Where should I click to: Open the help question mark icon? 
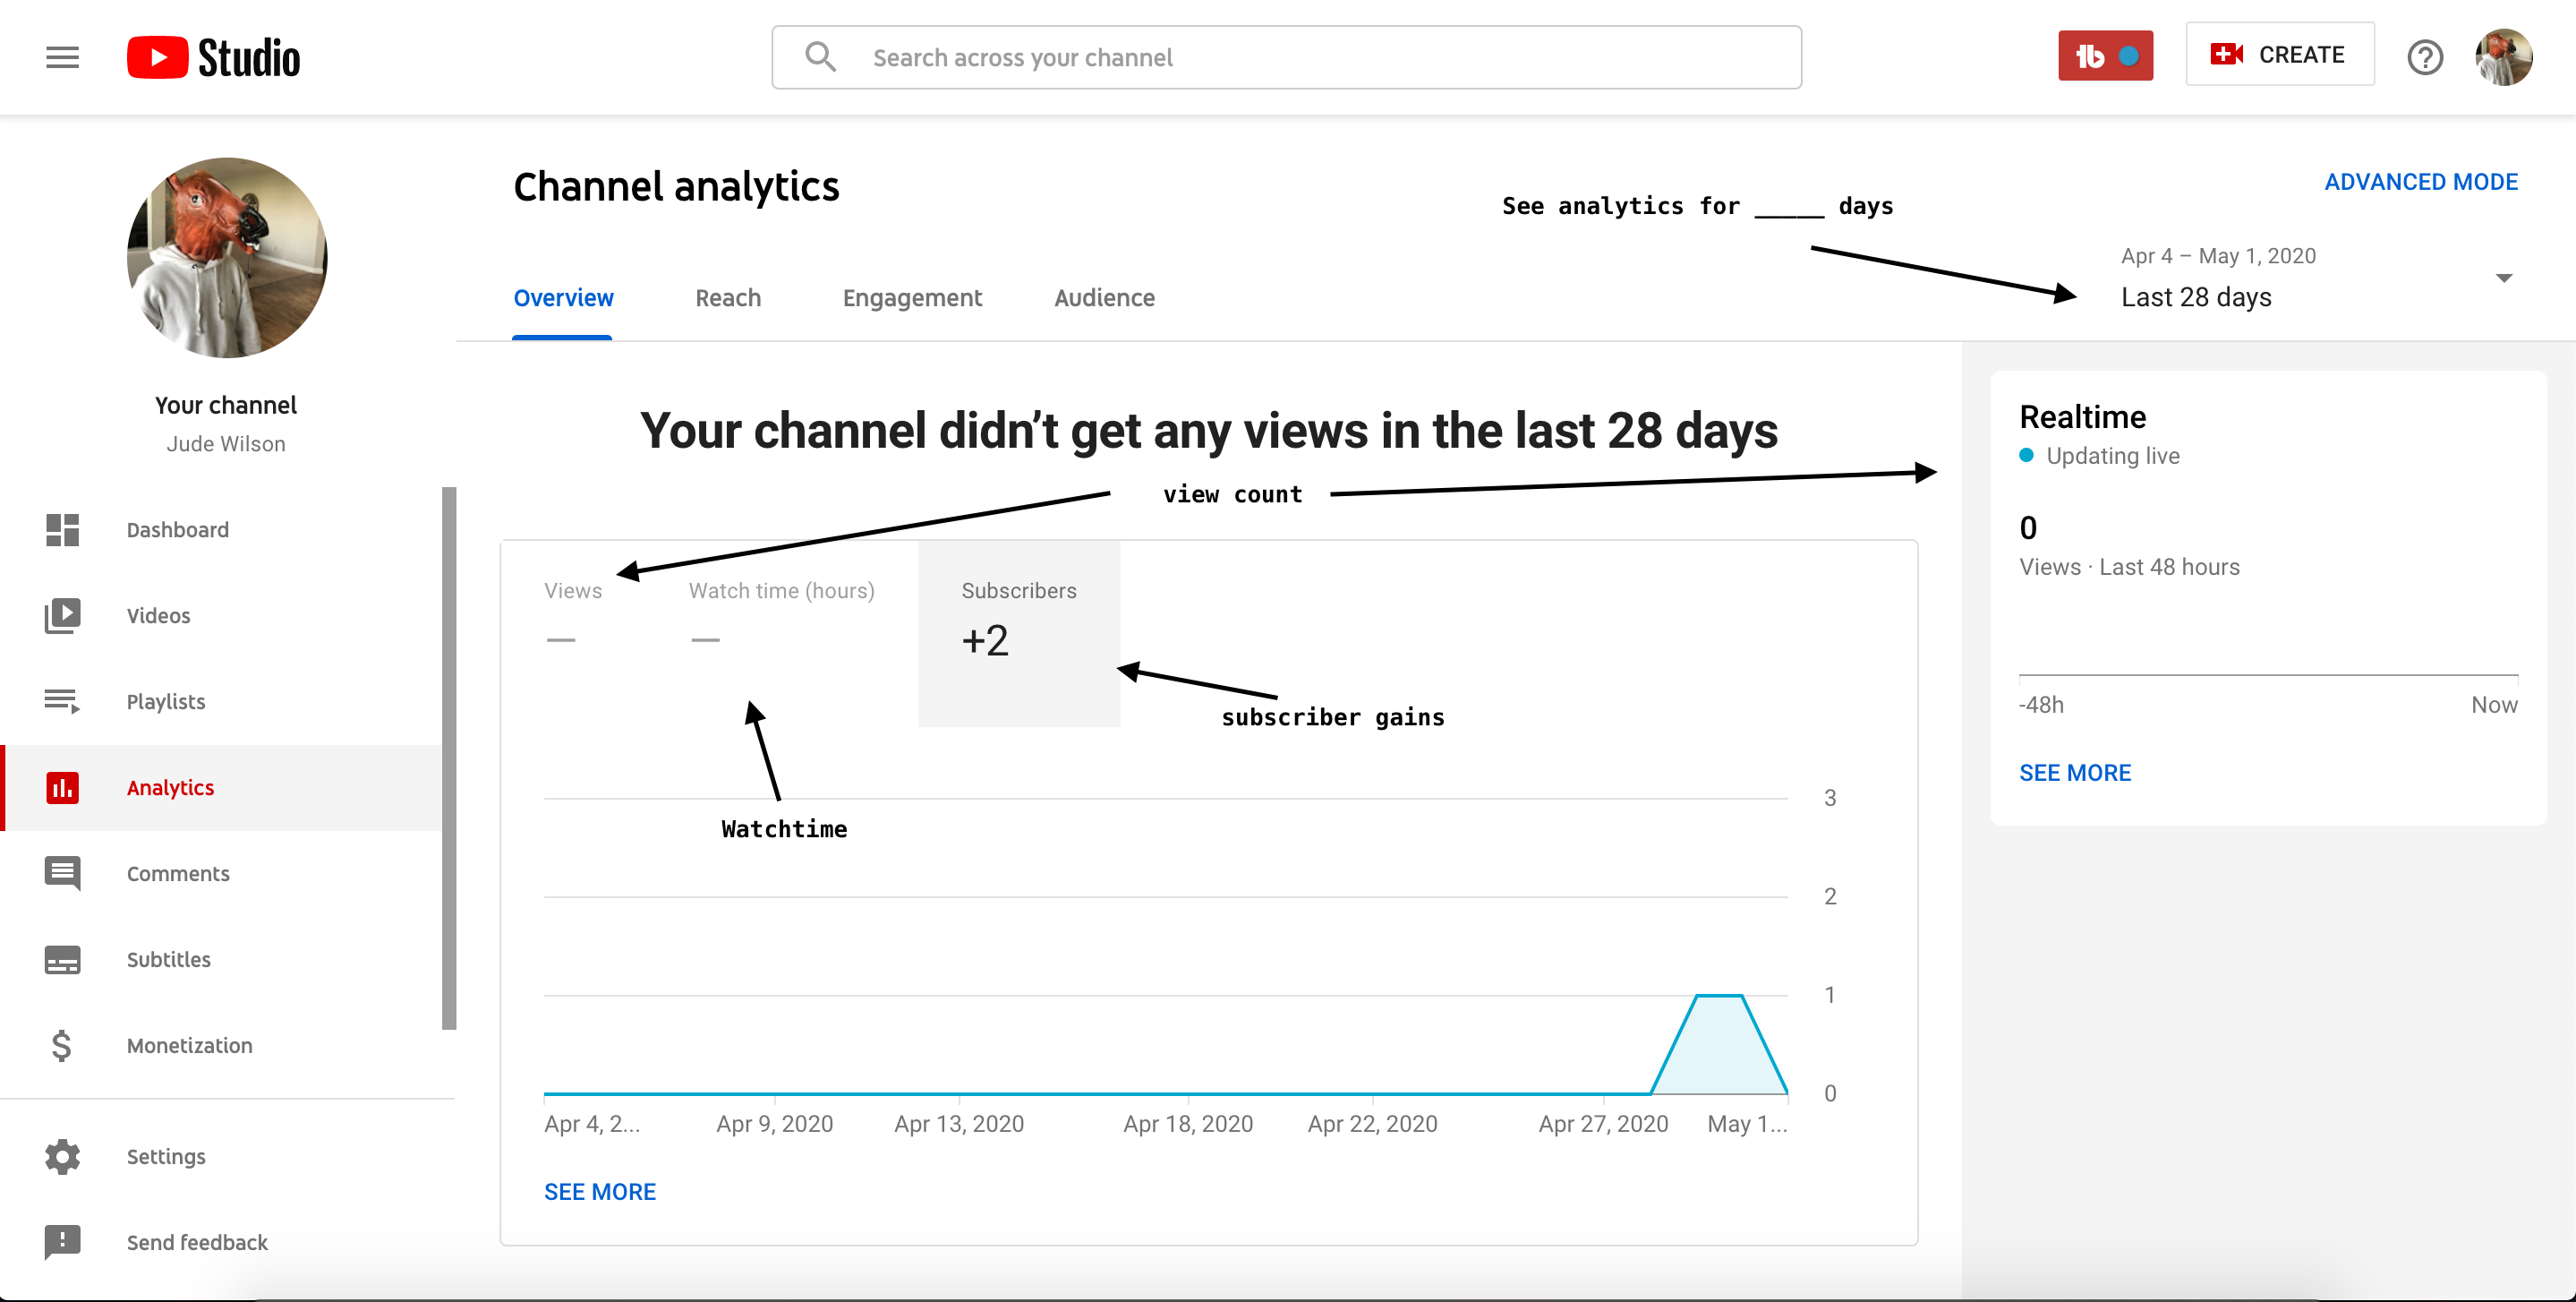point(2424,57)
